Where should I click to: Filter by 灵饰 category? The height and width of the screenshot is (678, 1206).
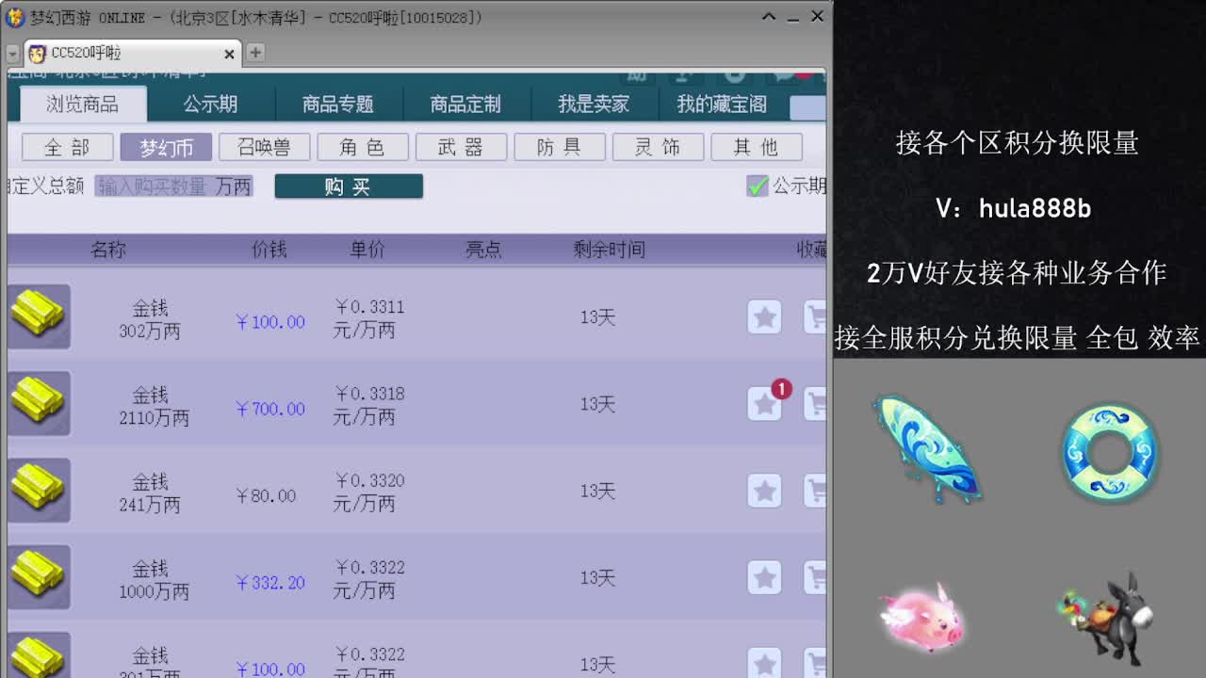tap(658, 147)
